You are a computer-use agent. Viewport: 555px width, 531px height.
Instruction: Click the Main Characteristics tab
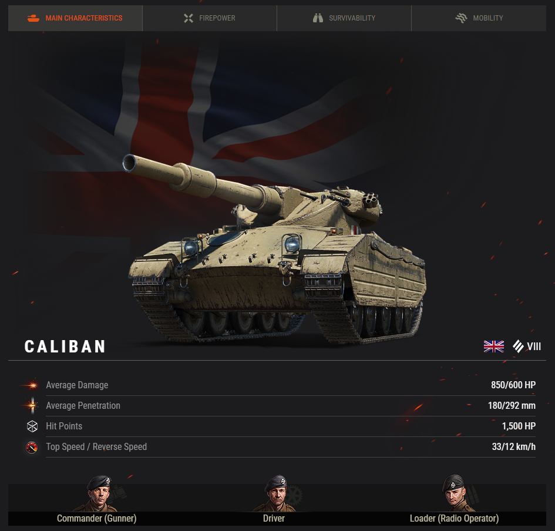(75, 18)
